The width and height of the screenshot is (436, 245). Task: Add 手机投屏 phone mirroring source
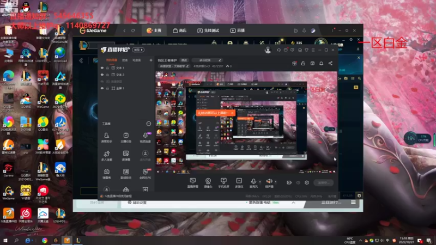[223, 183]
